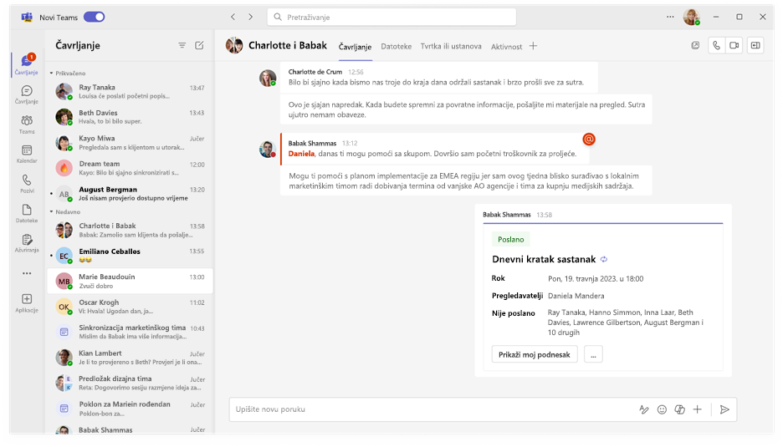Click the Poslano status label
Image resolution: width=783 pixels, height=447 pixels.
510,240
